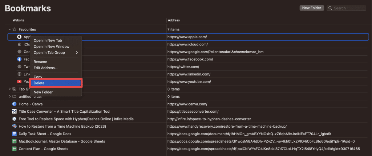This screenshot has height=156, width=372.
Task: Select Title Case Converter bookmark title
Action: pos(65,111)
